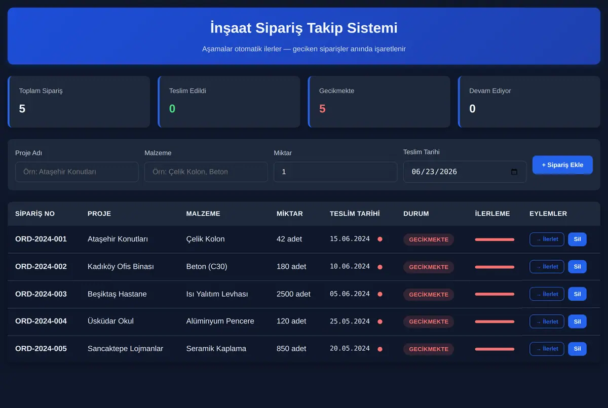Click the GECİKMEKTE badge for Ataşehir Konutları
This screenshot has height=408, width=608.
[429, 239]
